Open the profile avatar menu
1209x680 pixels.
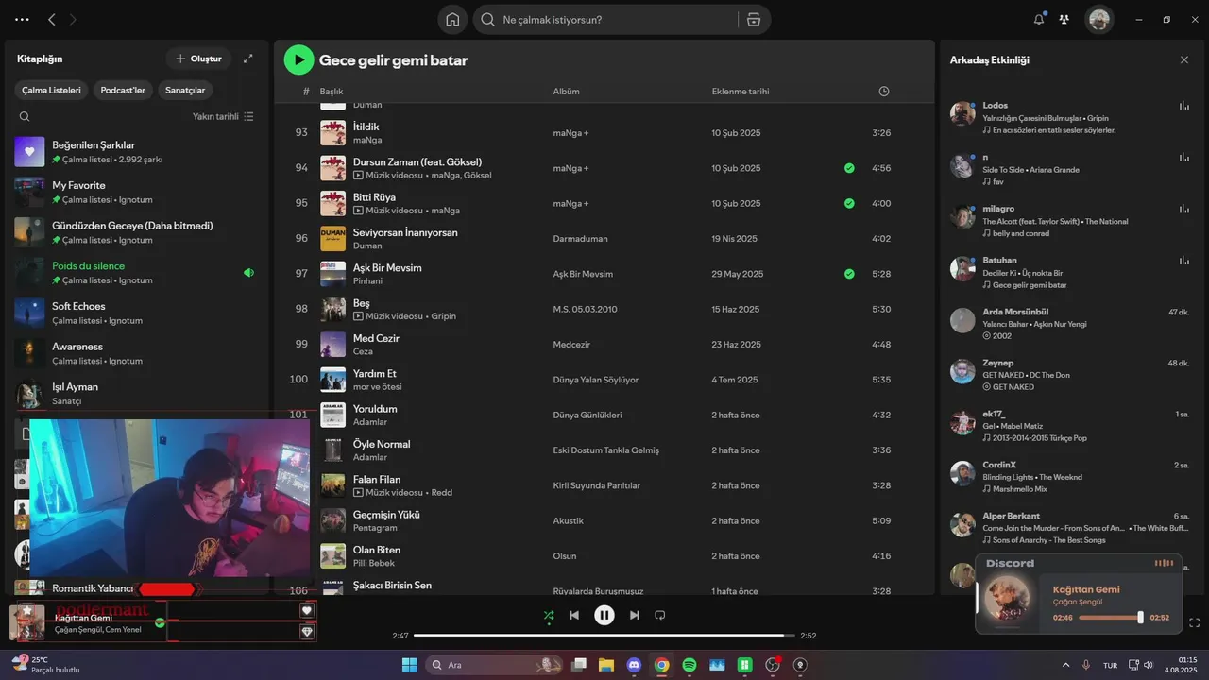pos(1098,19)
